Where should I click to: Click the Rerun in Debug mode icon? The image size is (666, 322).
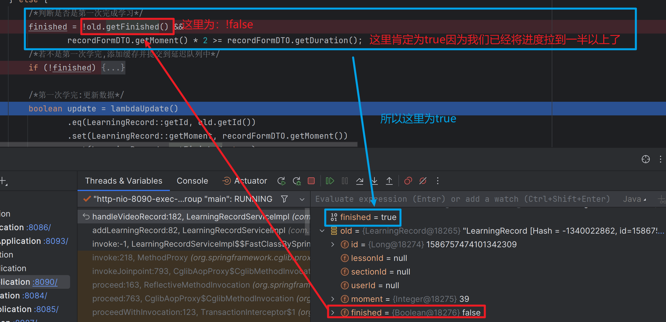(297, 181)
